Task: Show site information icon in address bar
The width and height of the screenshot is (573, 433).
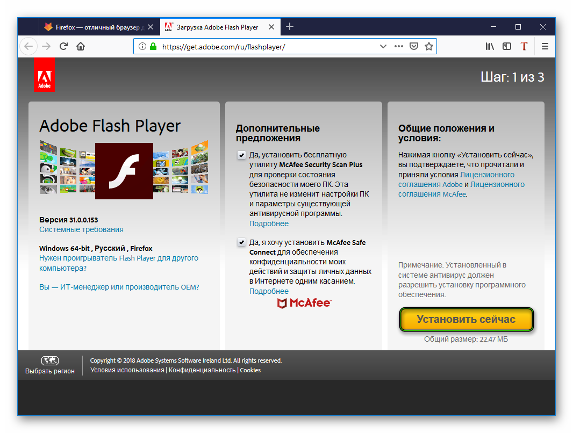Action: pos(142,46)
